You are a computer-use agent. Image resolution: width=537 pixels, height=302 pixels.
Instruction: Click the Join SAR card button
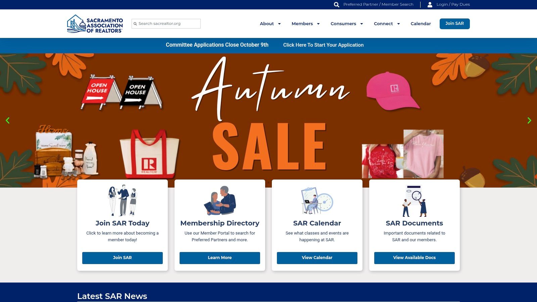(x=123, y=258)
